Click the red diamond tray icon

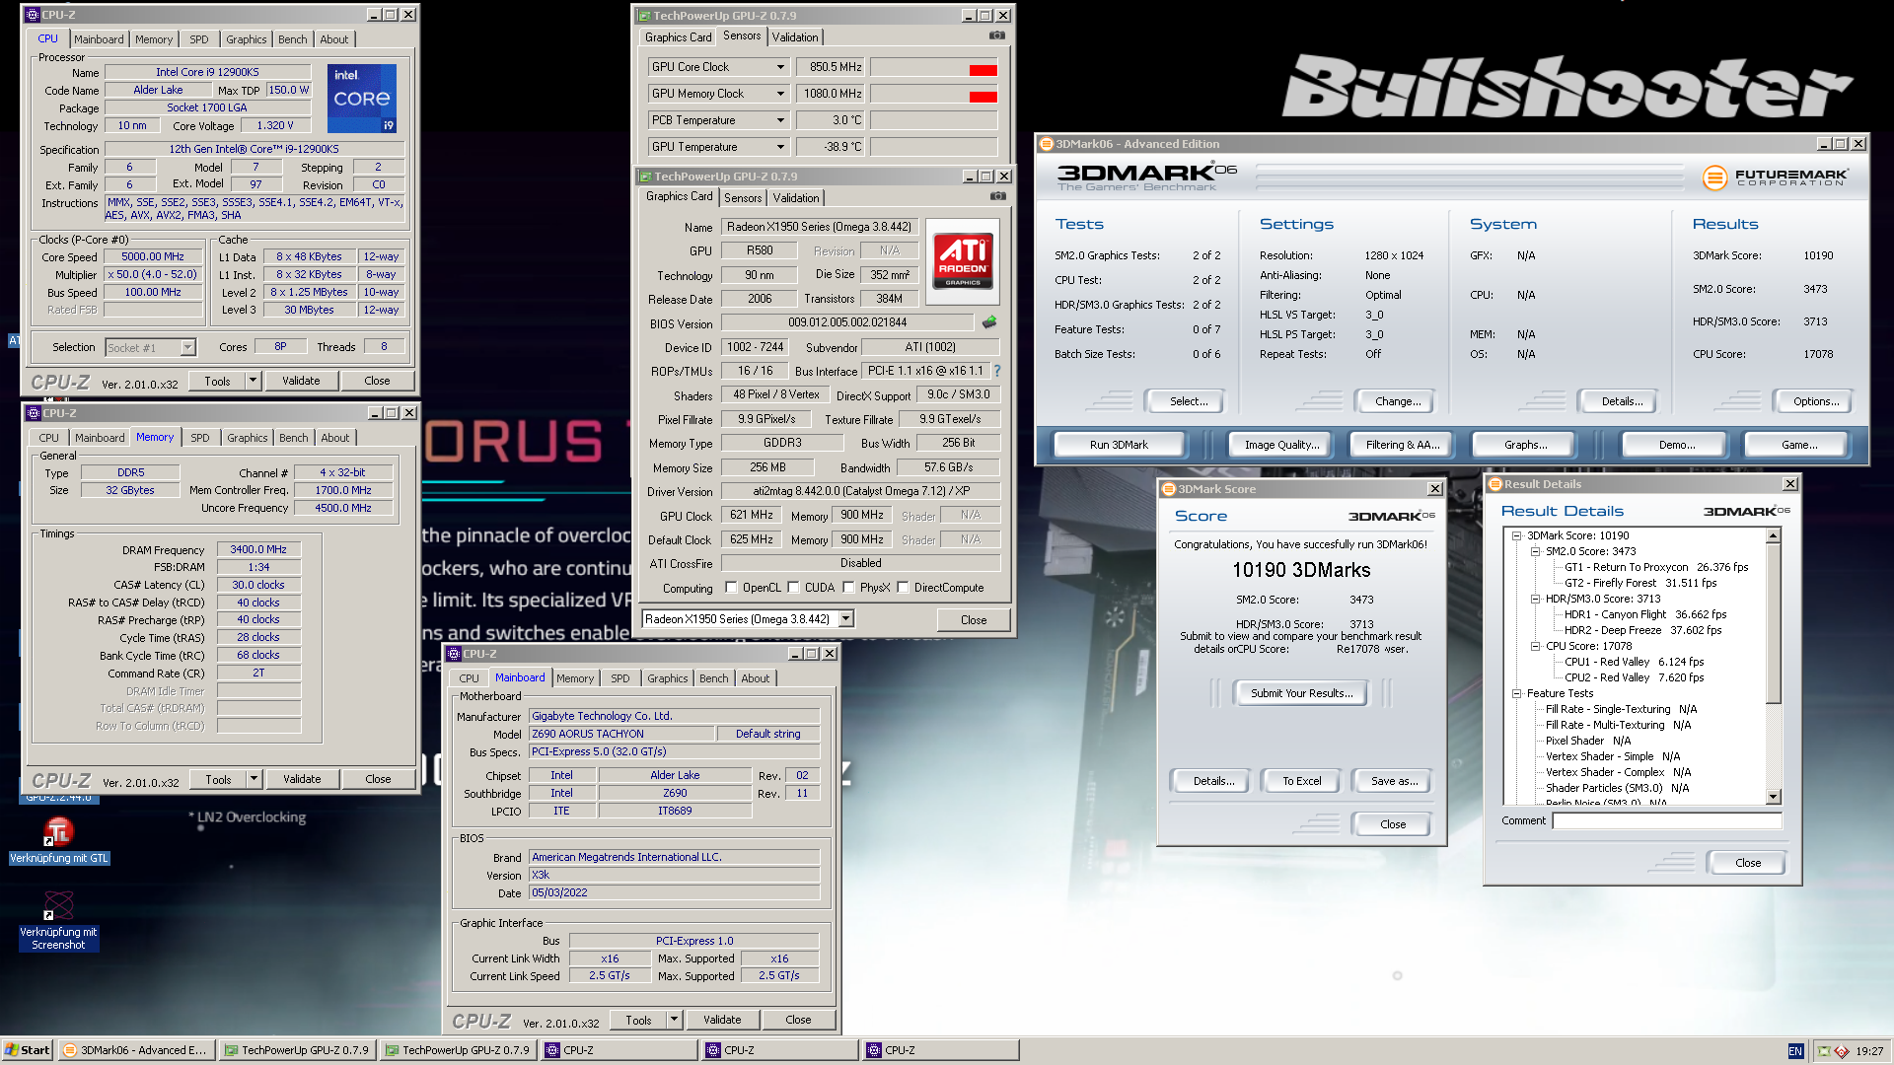(1842, 1051)
